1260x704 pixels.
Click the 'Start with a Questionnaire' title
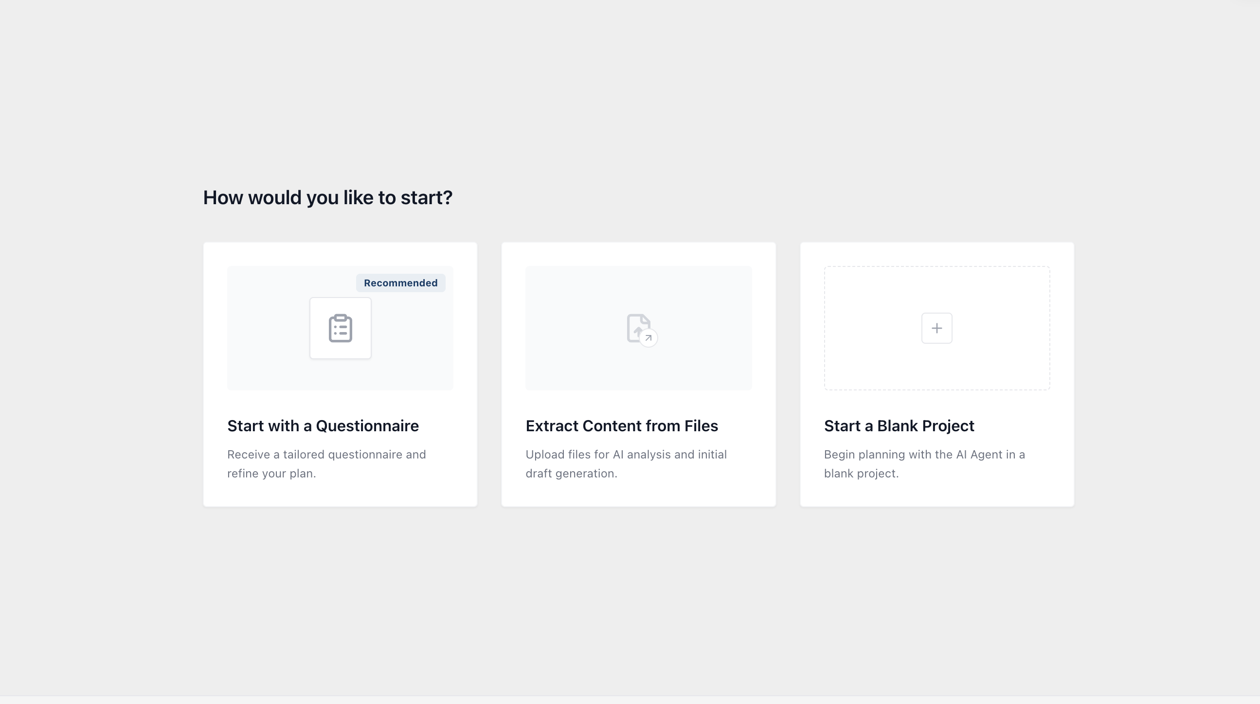pos(323,426)
